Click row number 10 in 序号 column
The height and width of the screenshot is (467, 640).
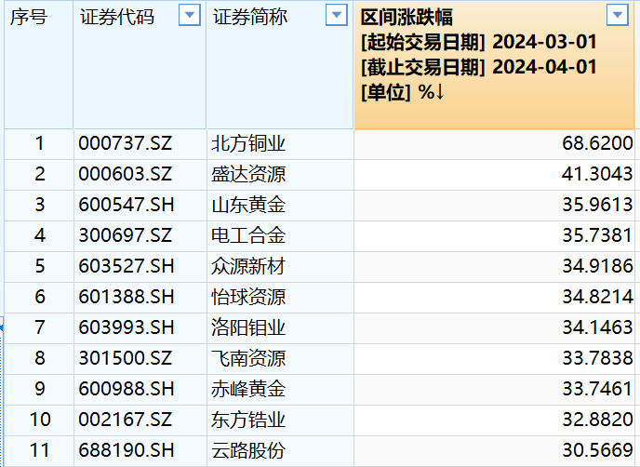click(40, 420)
